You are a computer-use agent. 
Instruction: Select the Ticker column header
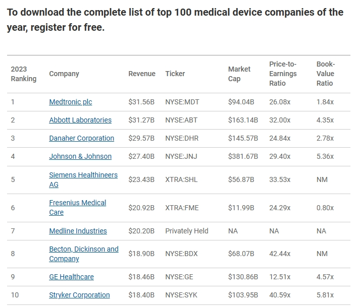point(175,74)
